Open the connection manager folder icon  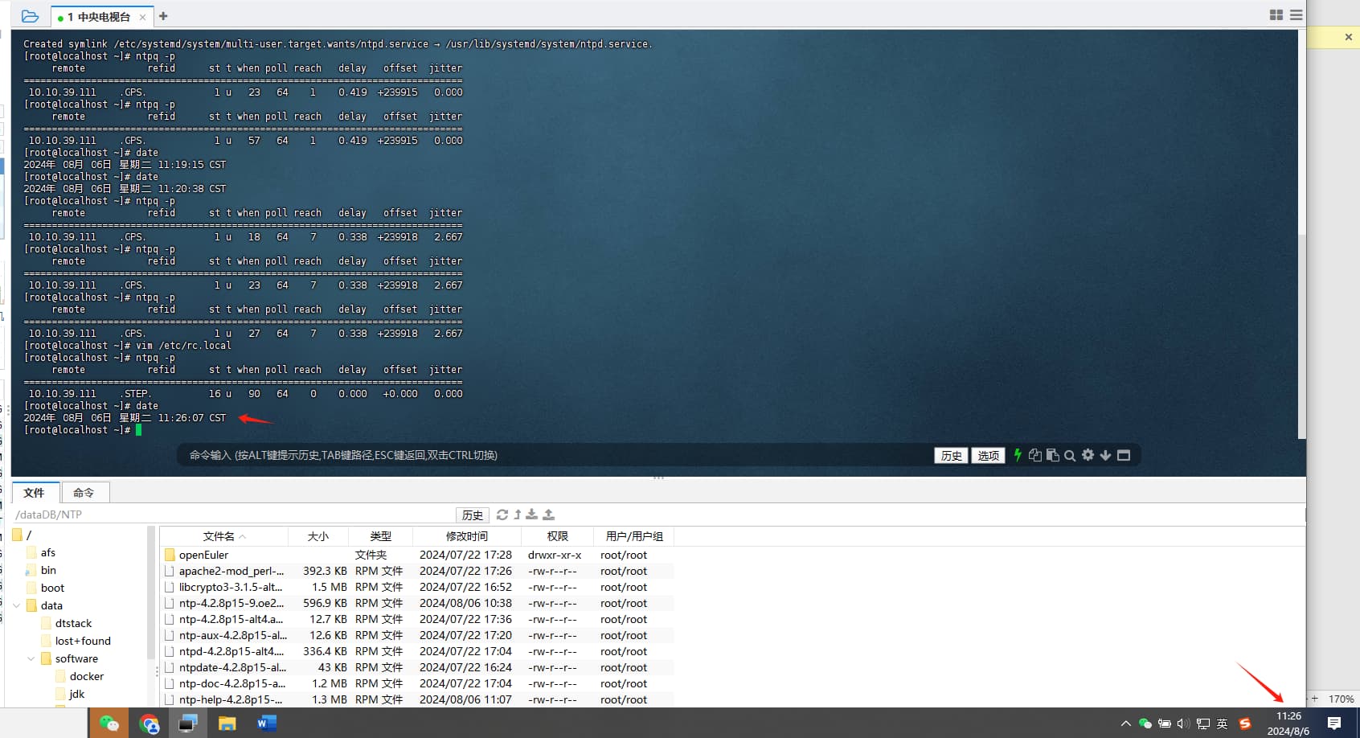(x=30, y=16)
